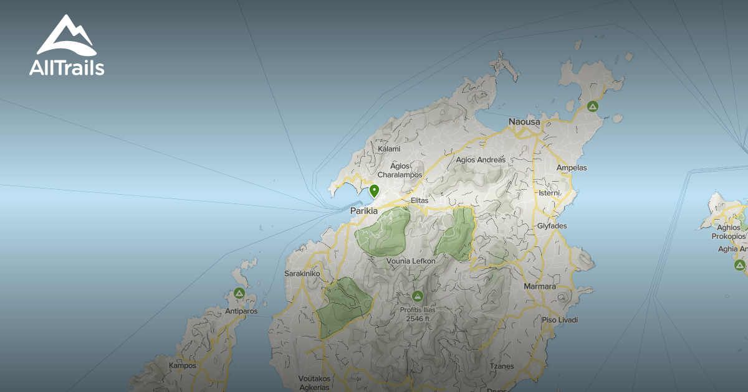
Task: Select the Parikia town label
Action: [364, 212]
